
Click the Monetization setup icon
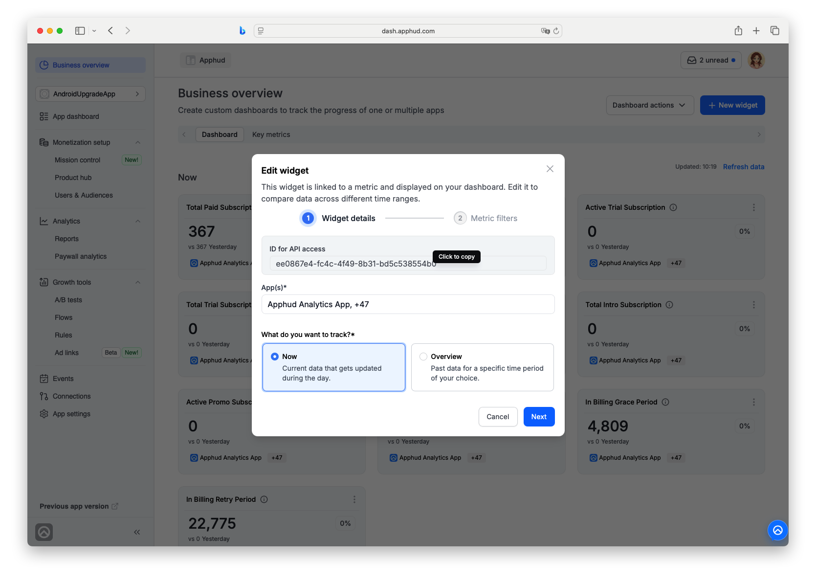point(44,142)
